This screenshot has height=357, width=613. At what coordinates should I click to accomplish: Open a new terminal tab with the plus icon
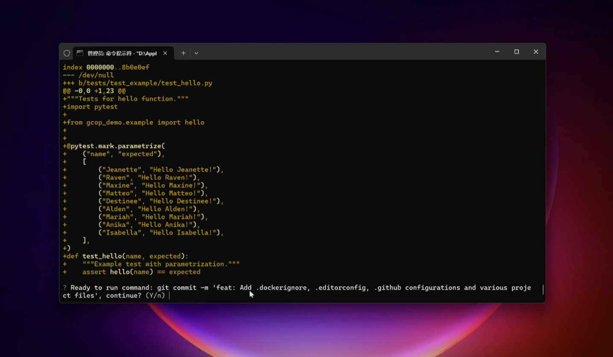pos(183,53)
